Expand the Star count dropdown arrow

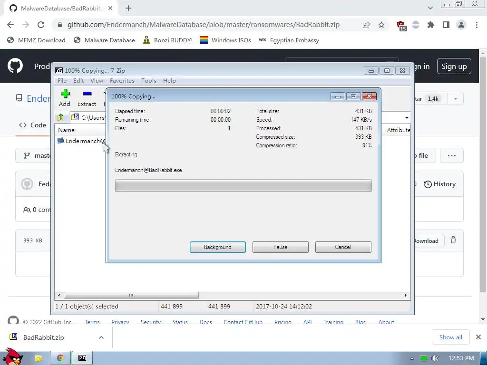[455, 99]
